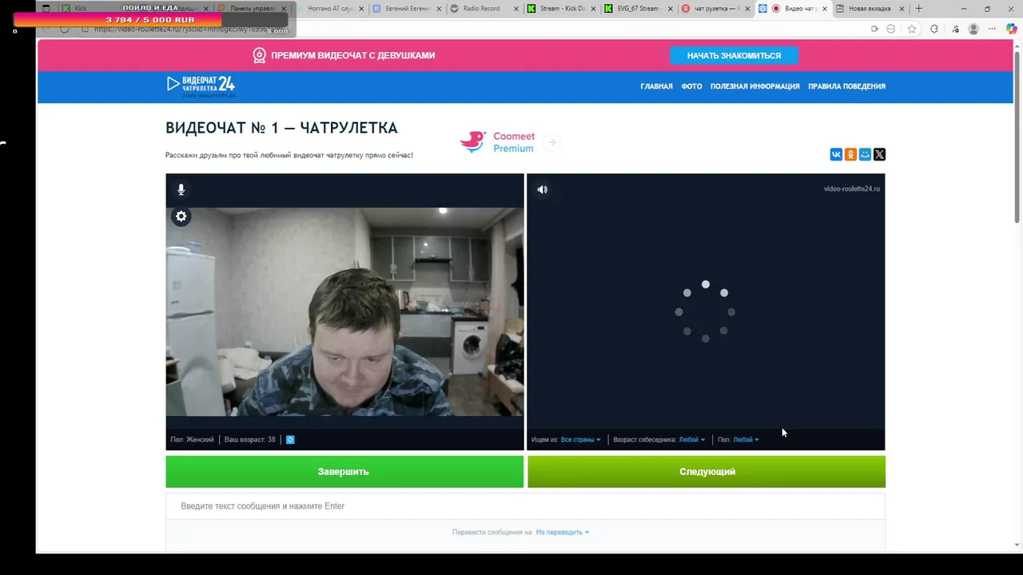
Task: Mute the microphone in your video panel
Action: 181,190
